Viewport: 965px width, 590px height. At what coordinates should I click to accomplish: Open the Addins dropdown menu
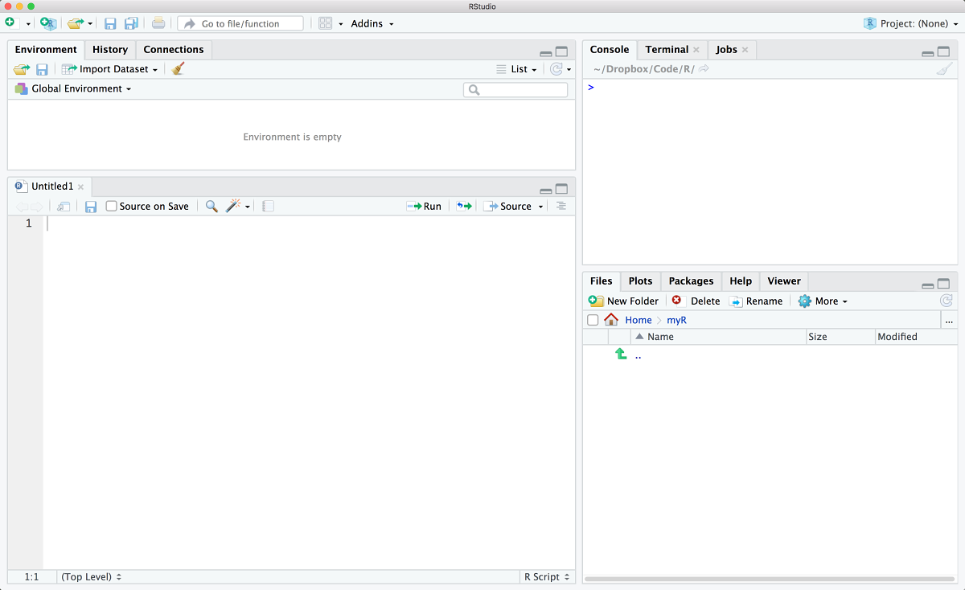pyautogui.click(x=372, y=23)
